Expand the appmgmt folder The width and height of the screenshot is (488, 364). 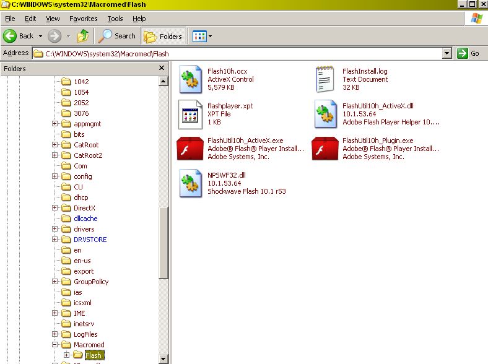coord(54,124)
